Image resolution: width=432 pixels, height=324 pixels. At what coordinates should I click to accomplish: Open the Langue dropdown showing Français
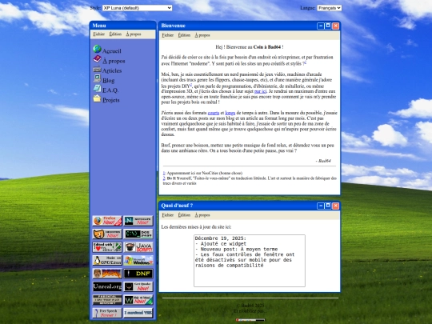[x=330, y=8]
